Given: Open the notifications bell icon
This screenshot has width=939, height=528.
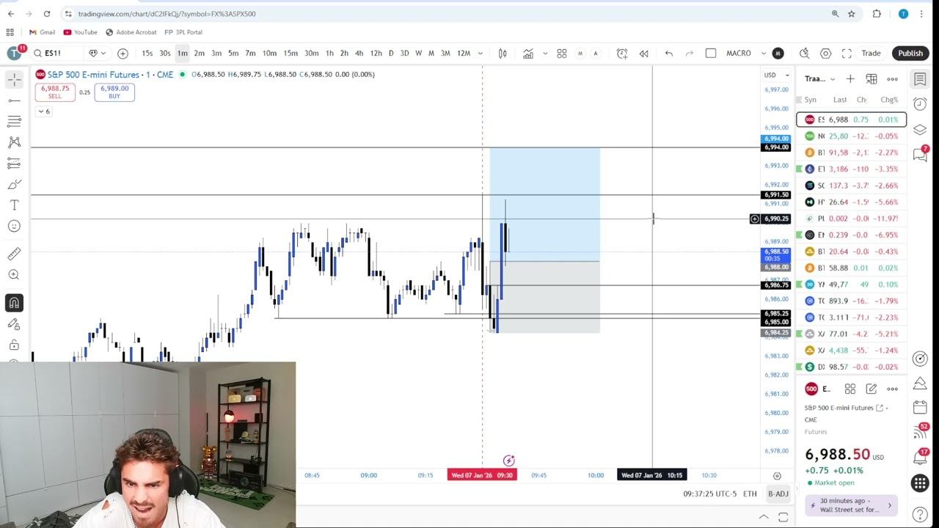Looking at the screenshot, I should click(x=920, y=457).
